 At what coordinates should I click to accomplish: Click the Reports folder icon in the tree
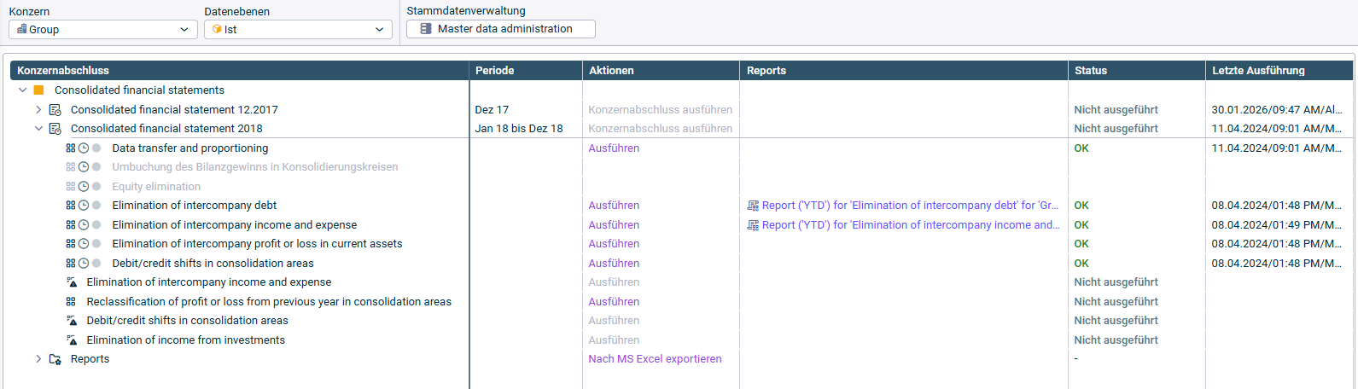[55, 359]
